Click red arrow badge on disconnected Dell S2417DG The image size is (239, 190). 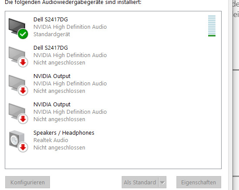[x=23, y=62]
